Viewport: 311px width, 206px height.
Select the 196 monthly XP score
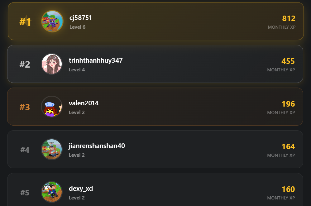point(288,104)
